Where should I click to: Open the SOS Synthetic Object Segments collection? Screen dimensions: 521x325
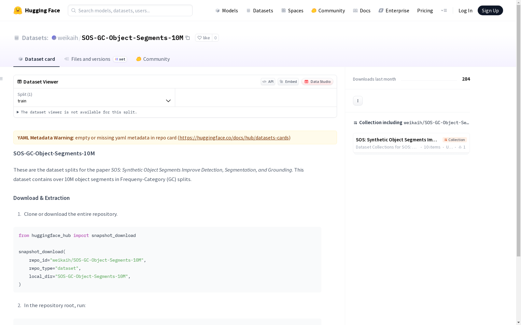pos(411,143)
